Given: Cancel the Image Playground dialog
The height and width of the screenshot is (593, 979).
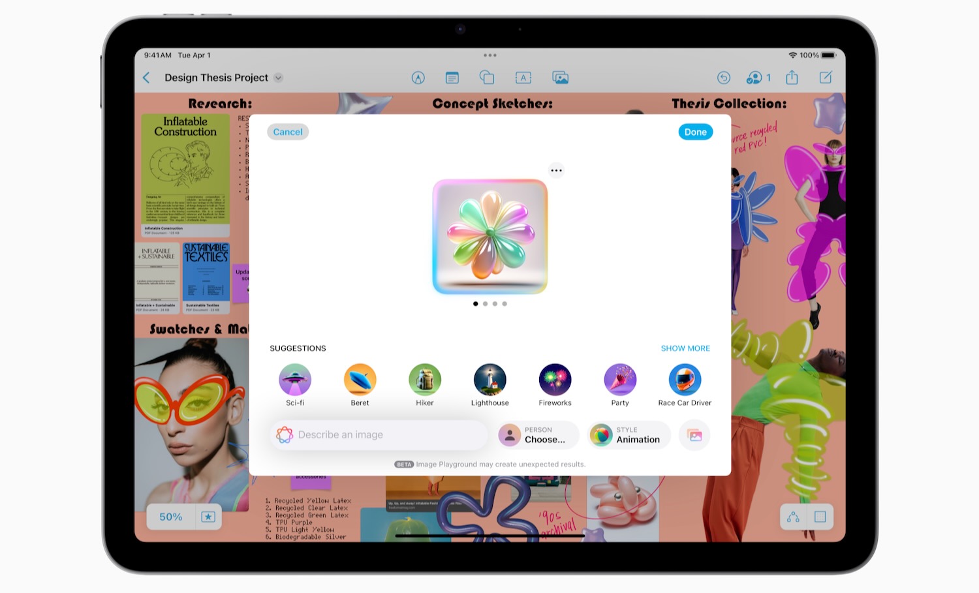Looking at the screenshot, I should (287, 132).
